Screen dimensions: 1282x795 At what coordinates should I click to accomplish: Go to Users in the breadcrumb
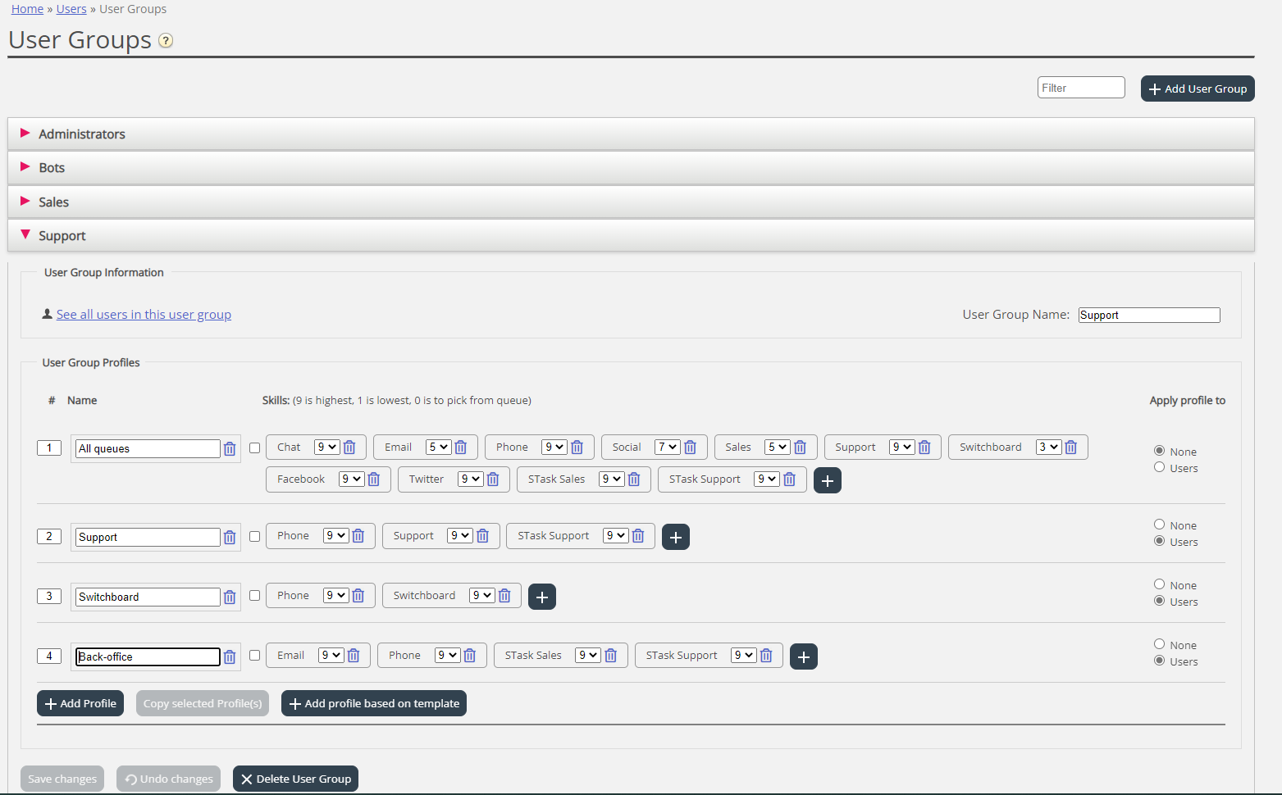(x=71, y=9)
